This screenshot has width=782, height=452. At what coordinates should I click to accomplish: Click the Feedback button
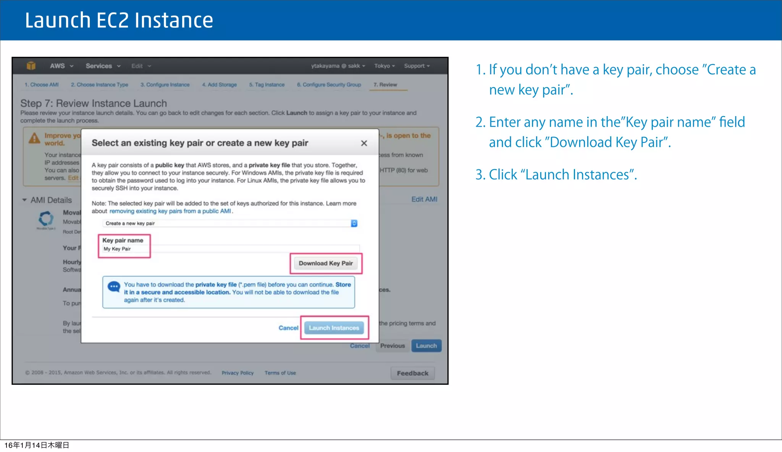point(412,373)
